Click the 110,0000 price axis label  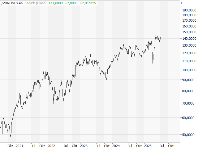(189, 61)
